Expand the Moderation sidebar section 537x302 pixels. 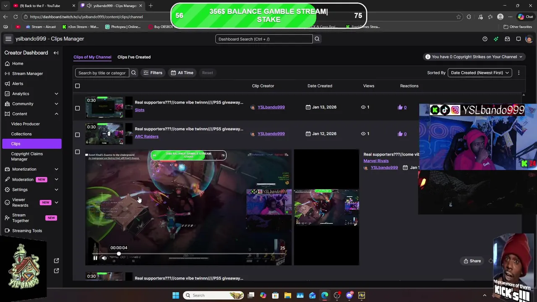pos(56,180)
